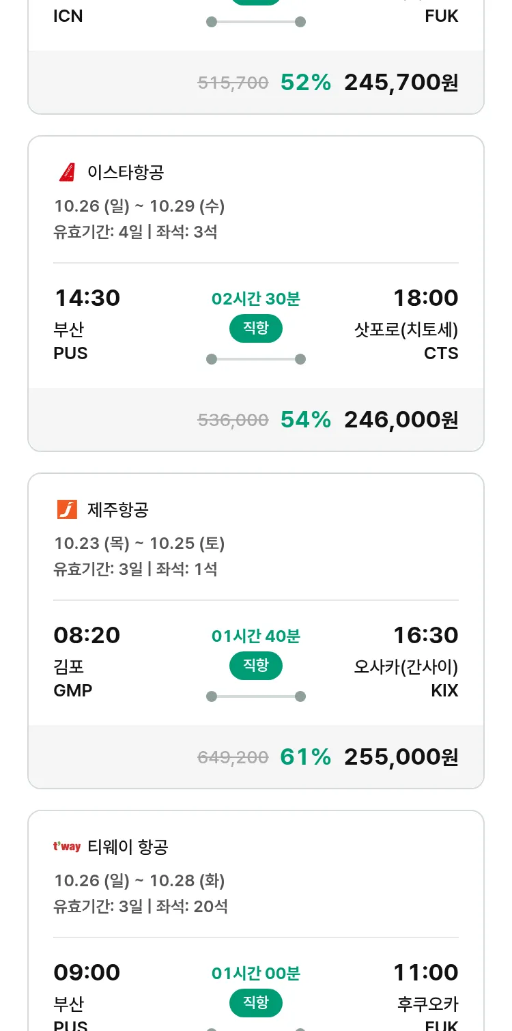Click the 61% discount label

[x=306, y=757]
